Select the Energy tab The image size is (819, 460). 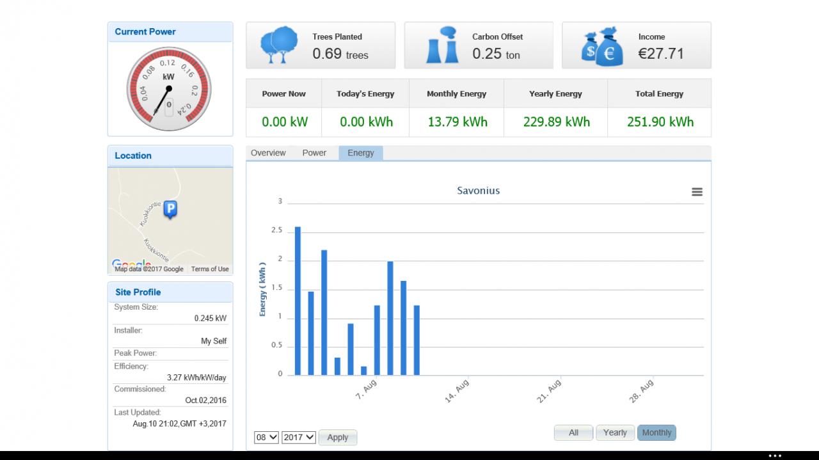(x=361, y=153)
